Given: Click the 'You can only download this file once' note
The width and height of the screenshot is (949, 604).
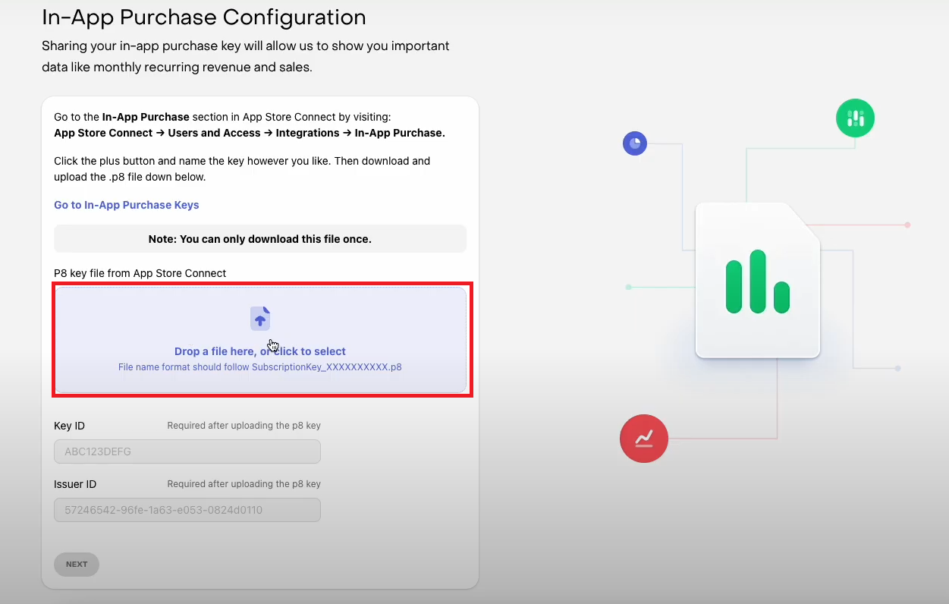Looking at the screenshot, I should [260, 239].
